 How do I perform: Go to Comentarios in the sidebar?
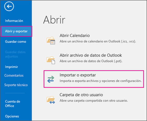14,76
